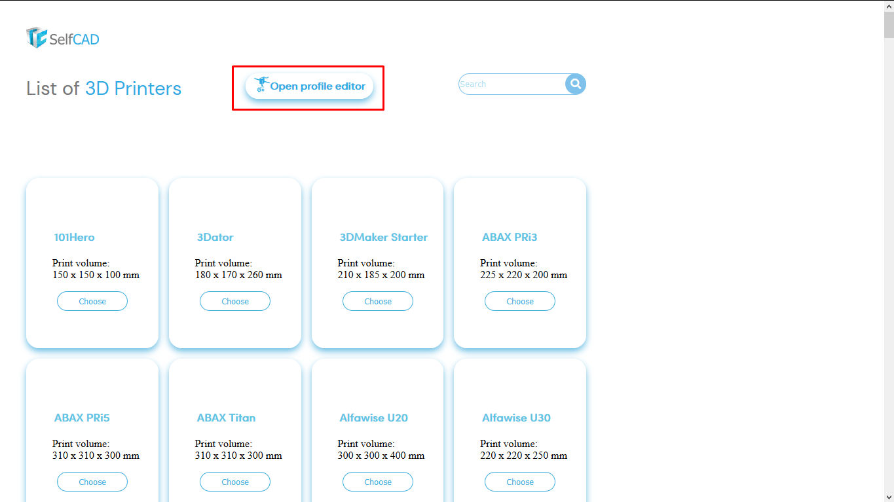The width and height of the screenshot is (894, 502).
Task: Choose the Alfawise U20 printer
Action: pos(378,482)
